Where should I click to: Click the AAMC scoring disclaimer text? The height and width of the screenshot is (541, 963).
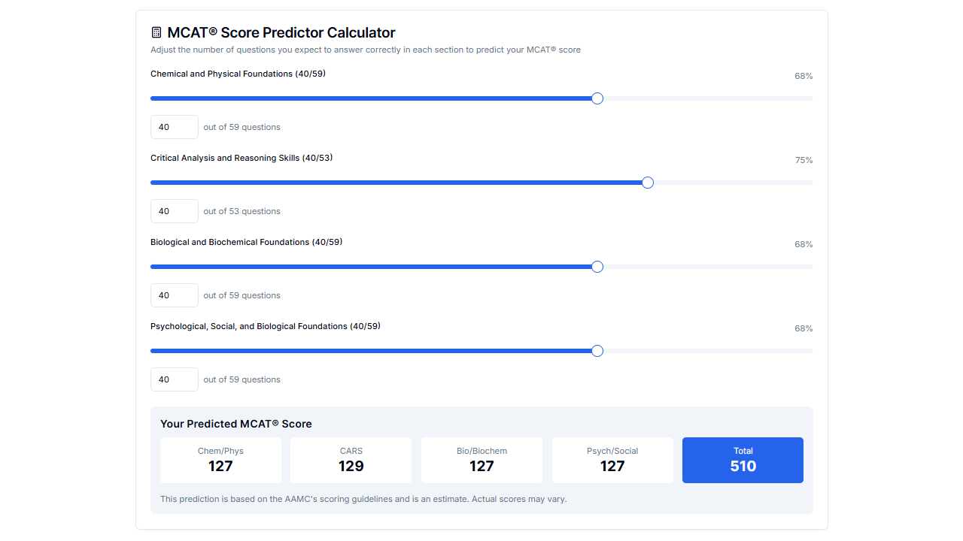tap(362, 498)
